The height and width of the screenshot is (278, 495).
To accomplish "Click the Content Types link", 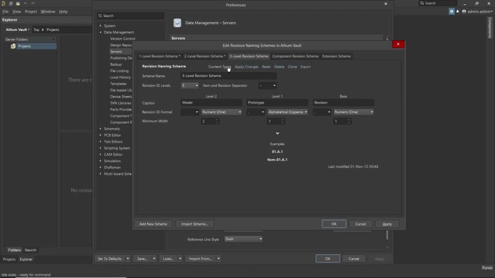I will [x=220, y=67].
